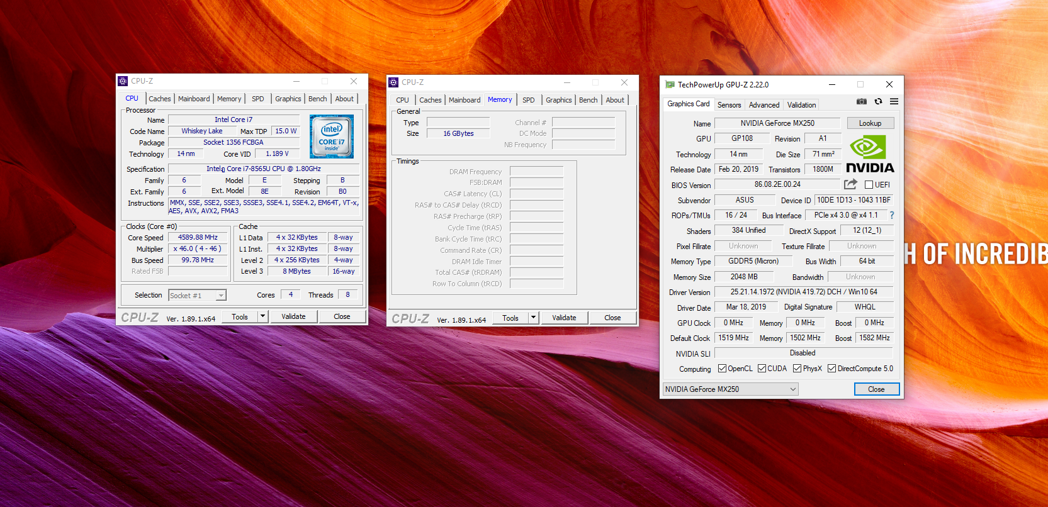Toggle the UEFI checkbox

(869, 185)
